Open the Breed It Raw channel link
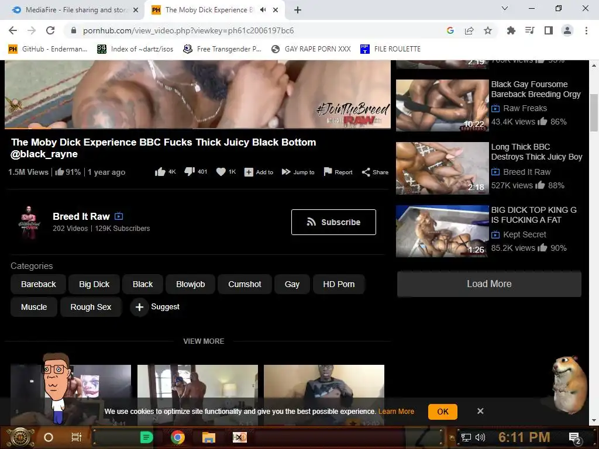The width and height of the screenshot is (599, 449). [81, 216]
